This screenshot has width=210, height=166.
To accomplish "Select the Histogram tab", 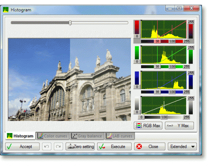I will pyautogui.click(x=20, y=136).
